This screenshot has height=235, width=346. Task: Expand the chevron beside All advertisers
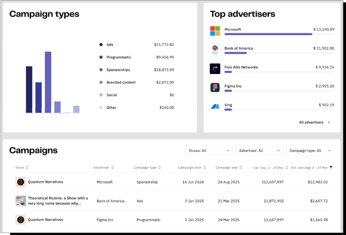328,122
